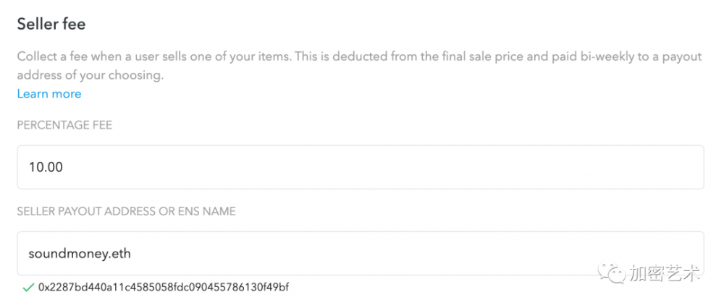This screenshot has width=724, height=305.
Task: Click the soundmoney.eth text in the address box
Action: pyautogui.click(x=79, y=254)
